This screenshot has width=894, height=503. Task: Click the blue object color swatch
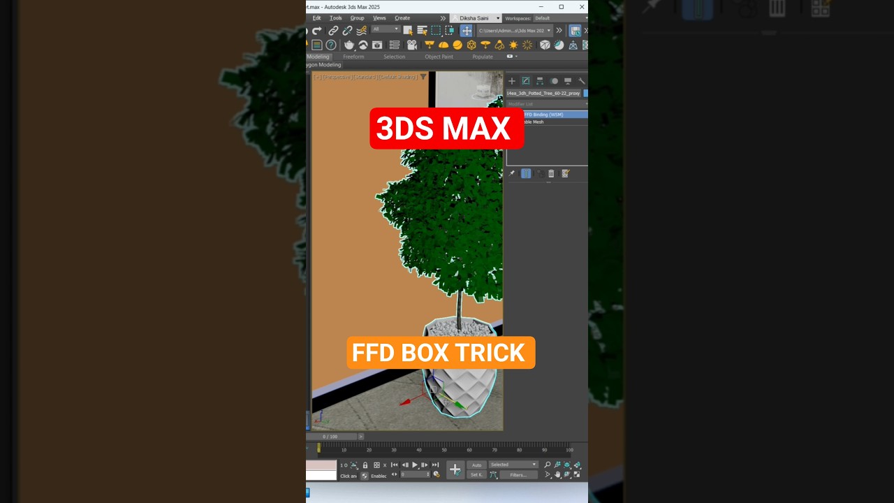pyautogui.click(x=585, y=93)
